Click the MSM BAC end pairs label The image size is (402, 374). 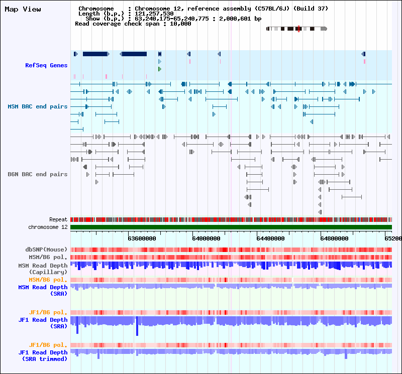pos(37,106)
